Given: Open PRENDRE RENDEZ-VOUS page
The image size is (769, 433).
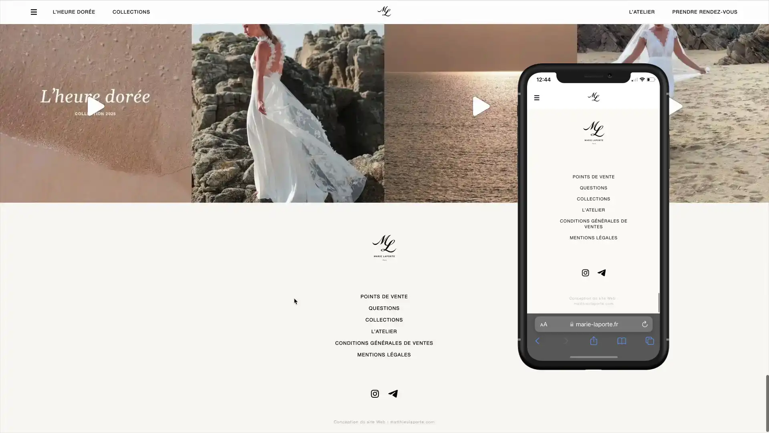Looking at the screenshot, I should (705, 12).
